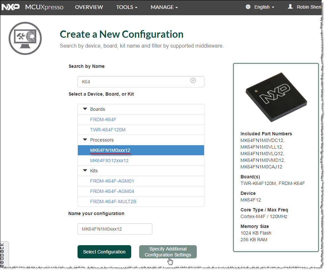Image resolution: width=325 pixels, height=270 pixels.
Task: Click the user profile icon
Action: pos(291,7)
